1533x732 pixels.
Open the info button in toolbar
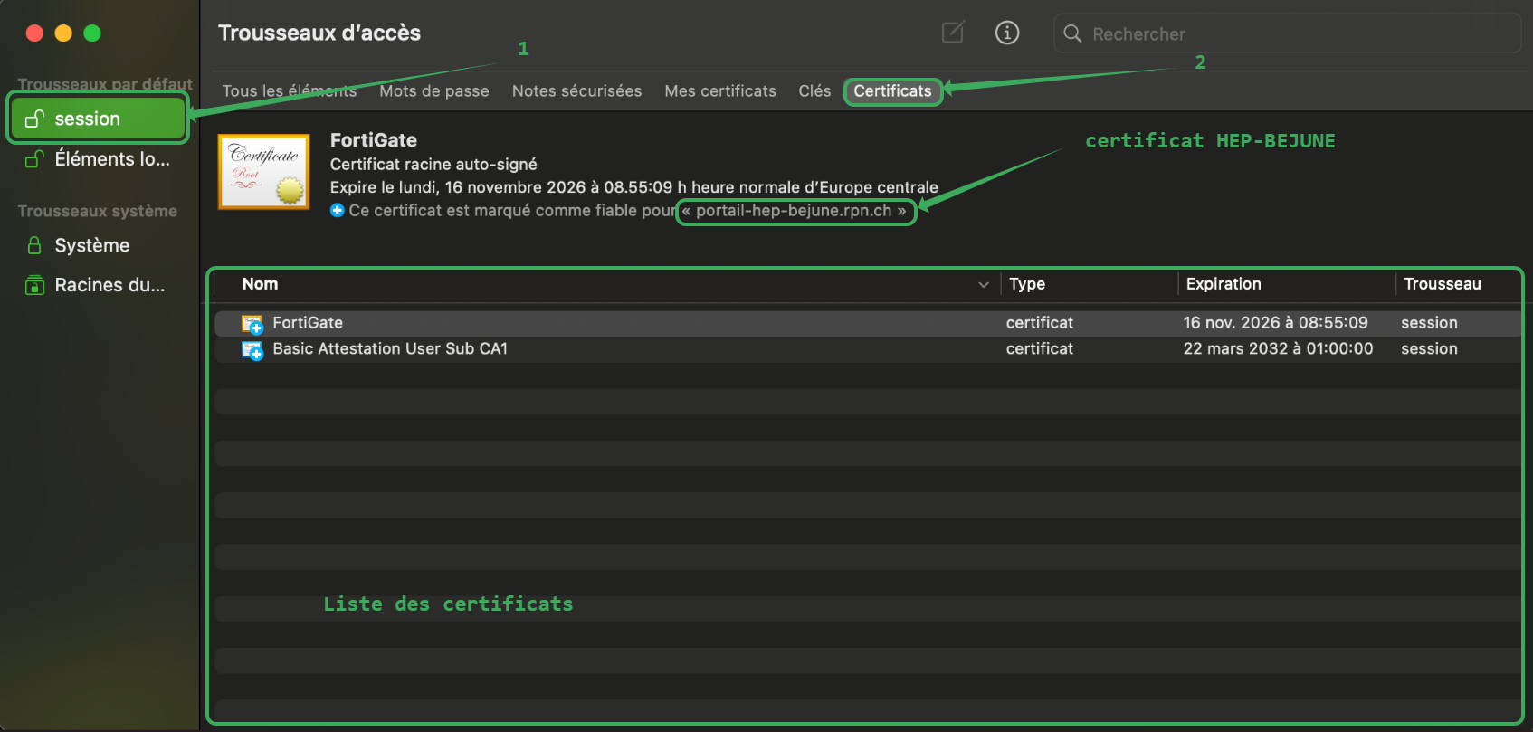coord(1007,33)
